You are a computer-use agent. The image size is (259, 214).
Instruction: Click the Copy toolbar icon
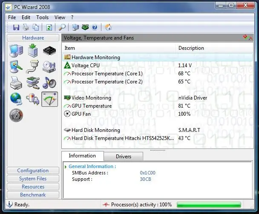point(36,27)
